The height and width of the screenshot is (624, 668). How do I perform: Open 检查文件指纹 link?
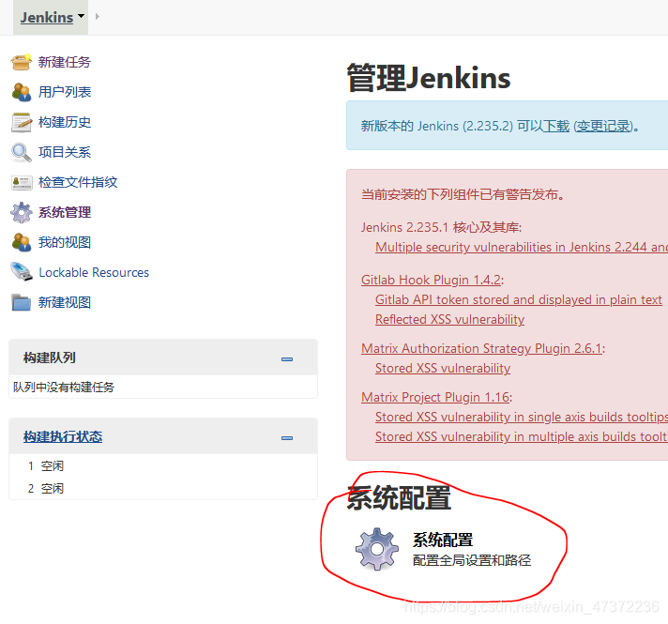click(x=78, y=182)
